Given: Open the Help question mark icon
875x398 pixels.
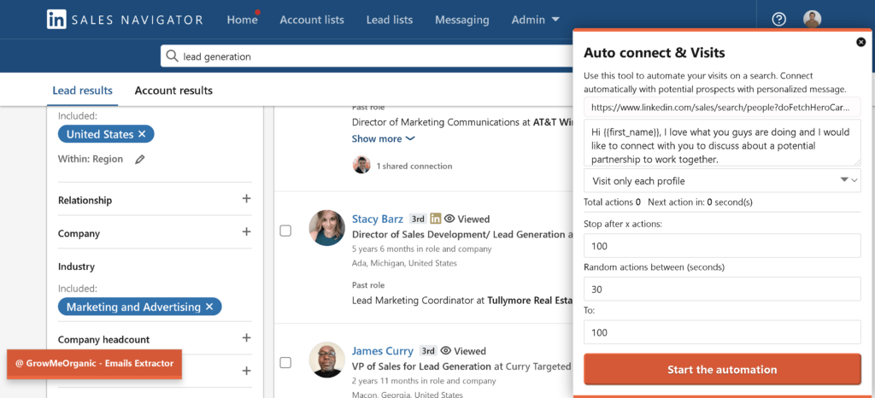Looking at the screenshot, I should pos(778,20).
